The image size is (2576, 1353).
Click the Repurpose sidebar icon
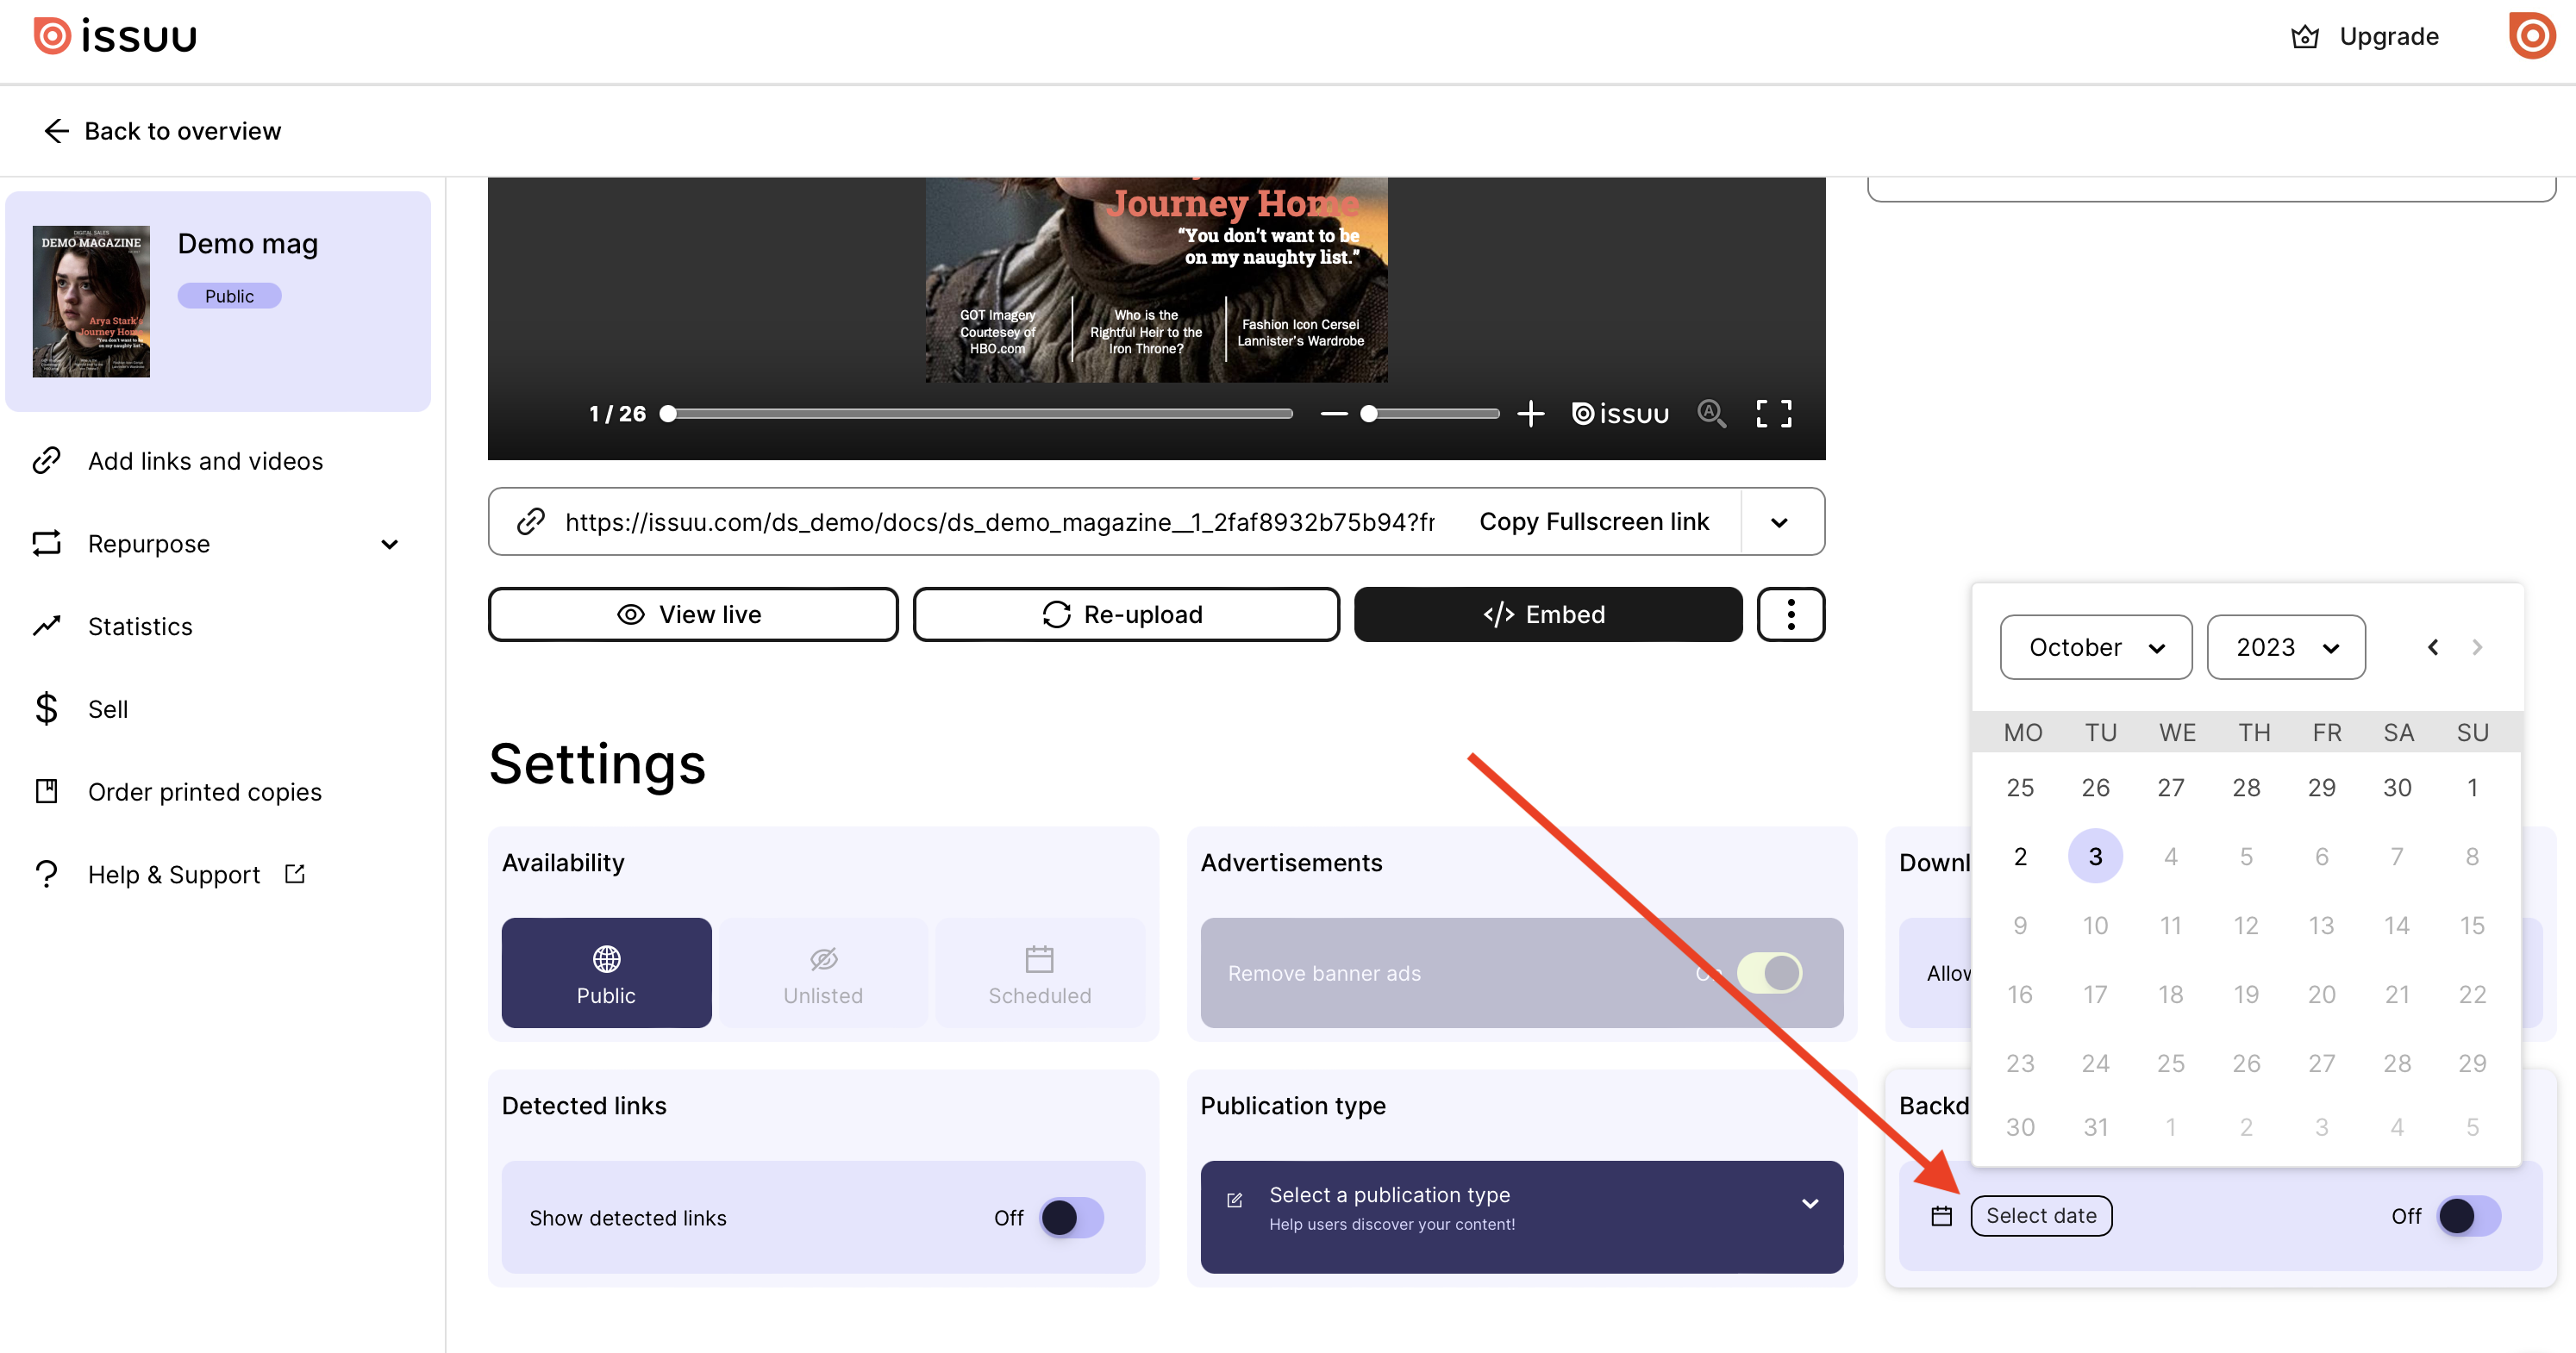coord(47,542)
